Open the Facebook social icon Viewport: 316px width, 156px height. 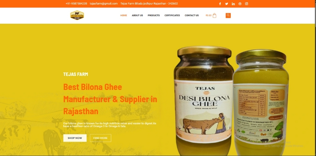click(220, 4)
